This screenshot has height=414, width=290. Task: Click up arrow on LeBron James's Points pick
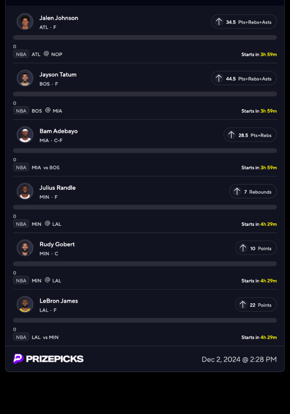point(243,305)
